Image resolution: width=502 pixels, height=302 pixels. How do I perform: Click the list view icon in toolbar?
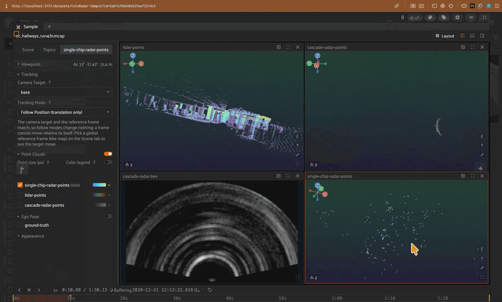point(471,18)
